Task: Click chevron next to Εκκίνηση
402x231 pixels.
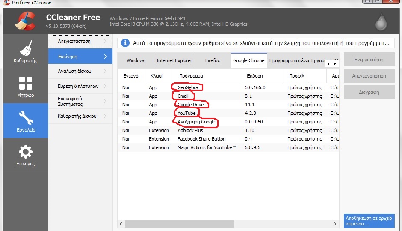Action: [105, 57]
